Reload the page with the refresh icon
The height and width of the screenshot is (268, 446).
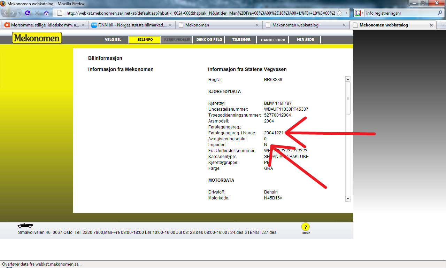tap(28, 13)
